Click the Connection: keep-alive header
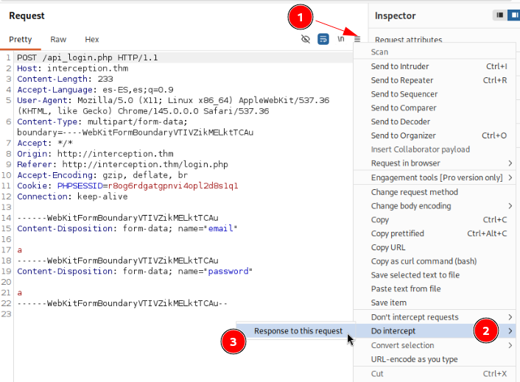This screenshot has height=382, width=520. [x=72, y=197]
